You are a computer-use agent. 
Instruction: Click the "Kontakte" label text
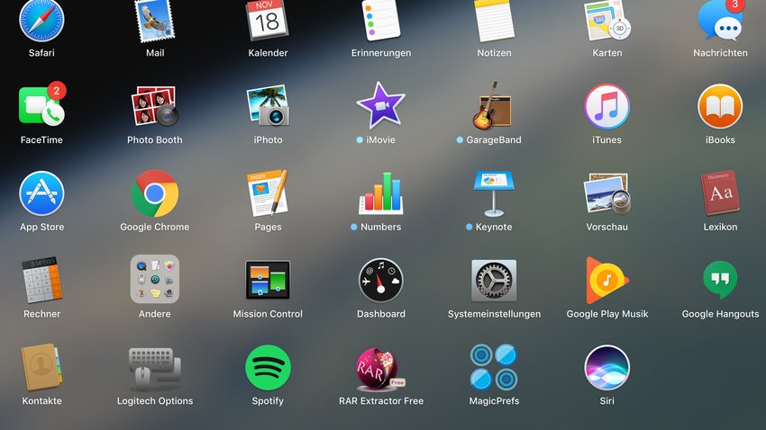[41, 400]
